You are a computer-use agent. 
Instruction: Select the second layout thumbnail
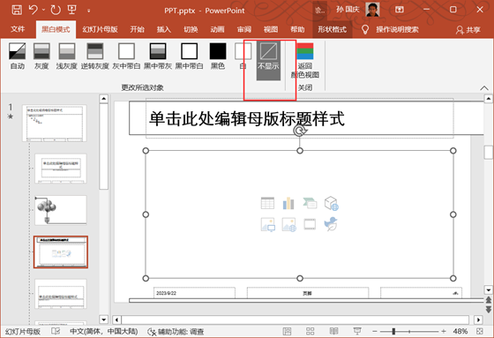tap(61, 169)
